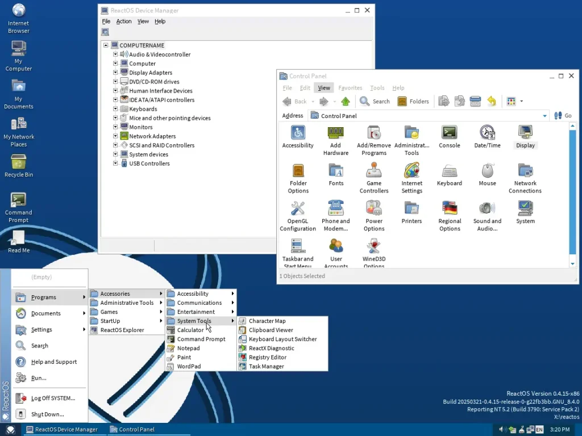This screenshot has height=436, width=582.
Task: Open Character Map from the submenu
Action: pos(282,321)
